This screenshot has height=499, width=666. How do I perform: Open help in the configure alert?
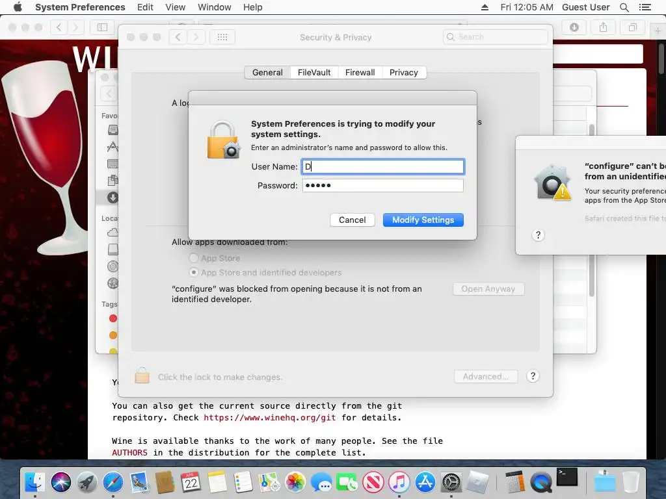pos(538,235)
